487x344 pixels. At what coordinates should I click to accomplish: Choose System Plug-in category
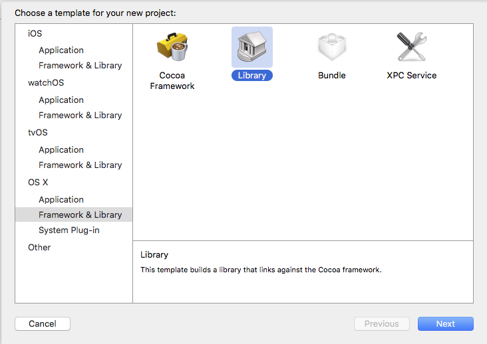(71, 230)
